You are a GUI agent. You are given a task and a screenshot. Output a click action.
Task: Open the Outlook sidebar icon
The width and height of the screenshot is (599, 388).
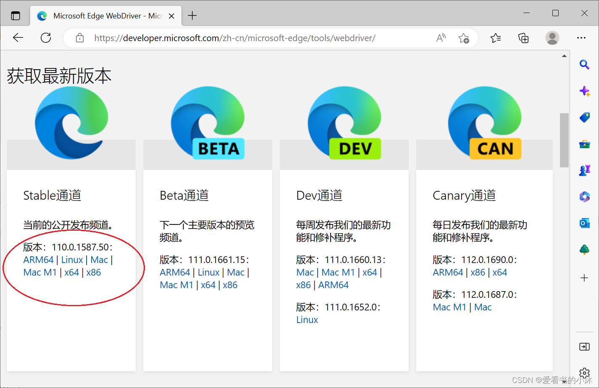584,224
